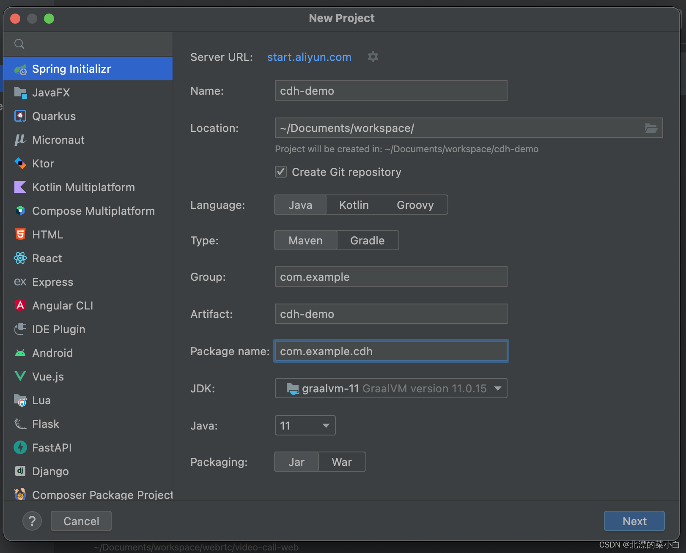Select Quarkus project type
The width and height of the screenshot is (686, 553).
pos(88,116)
